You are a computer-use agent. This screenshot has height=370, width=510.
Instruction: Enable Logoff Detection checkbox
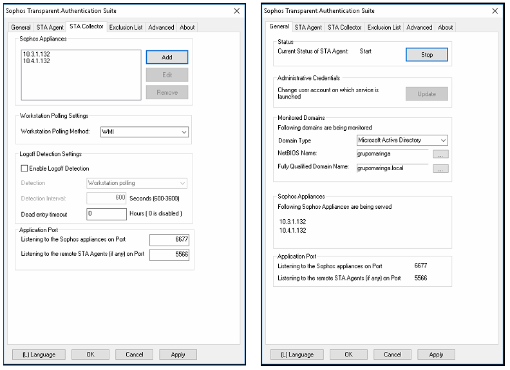25,168
